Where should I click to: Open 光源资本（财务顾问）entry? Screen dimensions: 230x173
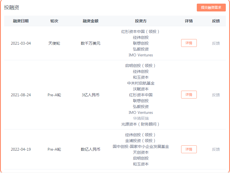141,124
